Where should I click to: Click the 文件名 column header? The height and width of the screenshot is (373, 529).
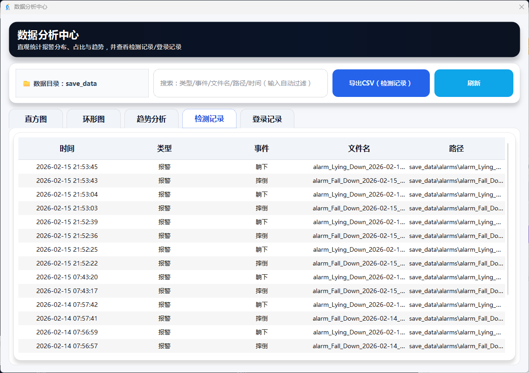[x=359, y=148]
